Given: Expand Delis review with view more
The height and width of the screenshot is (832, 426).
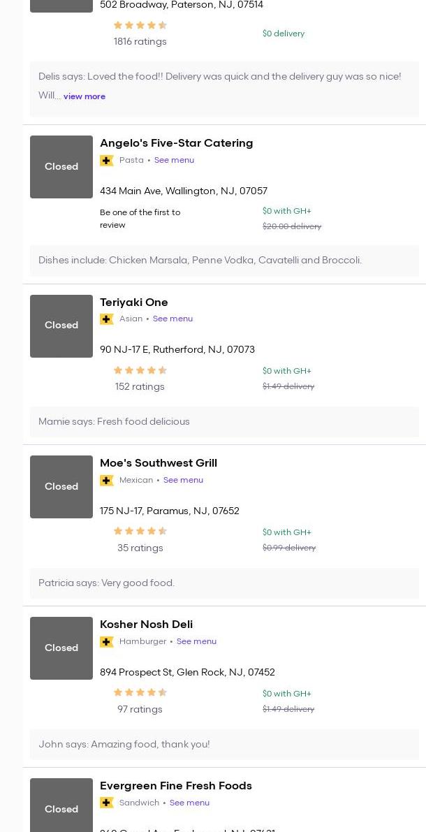Looking at the screenshot, I should click(x=85, y=96).
